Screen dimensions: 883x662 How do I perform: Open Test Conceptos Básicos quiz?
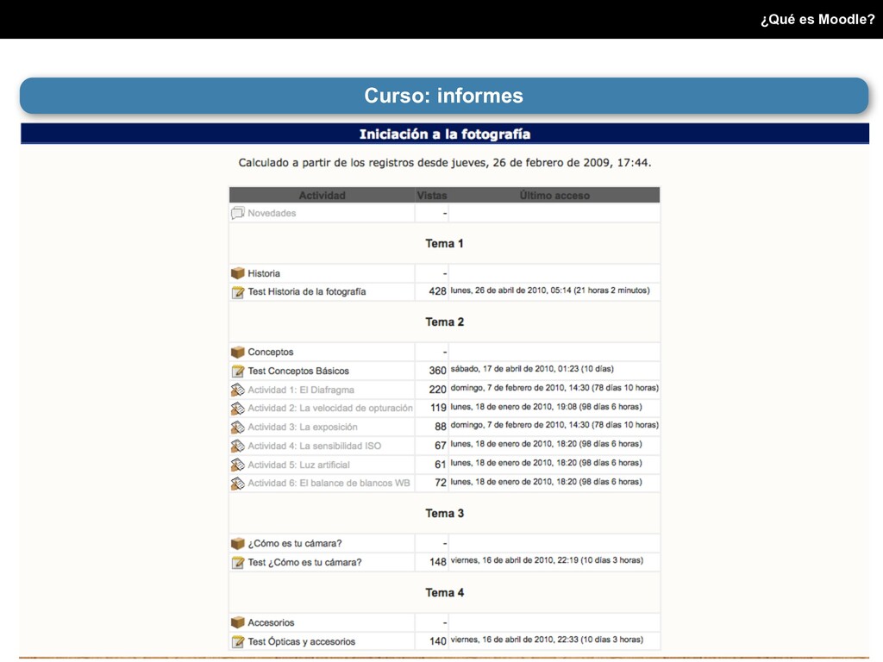pos(298,371)
